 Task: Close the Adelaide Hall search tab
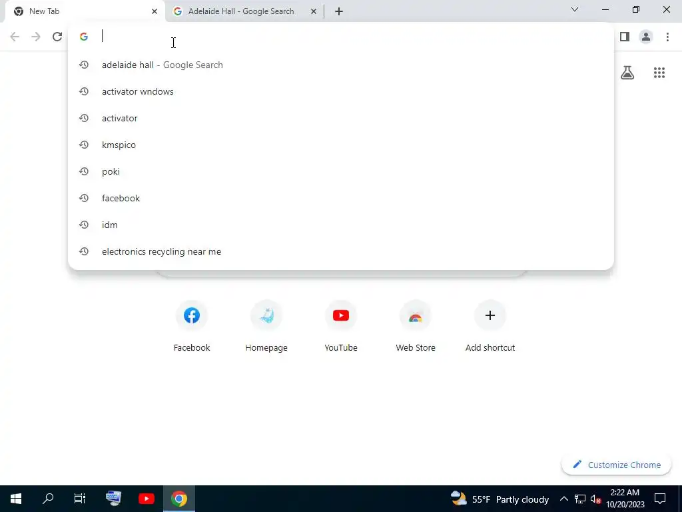314,11
